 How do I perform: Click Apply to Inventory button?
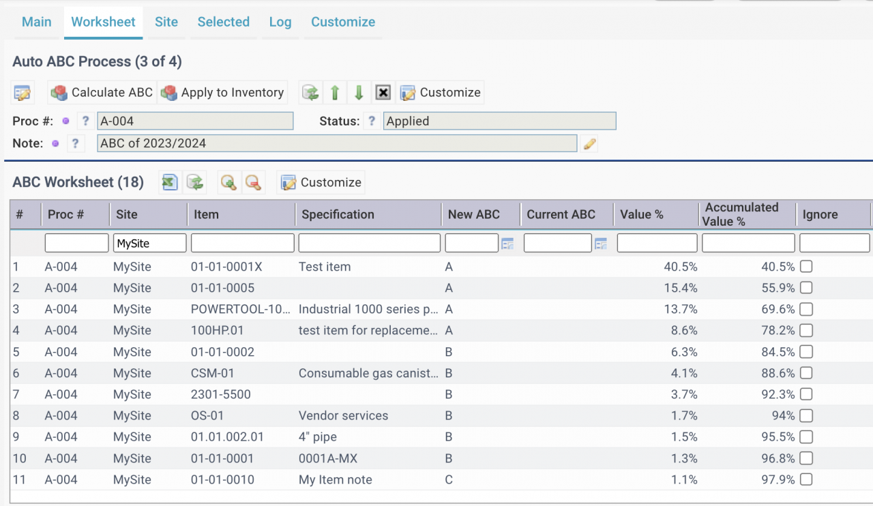click(x=223, y=93)
